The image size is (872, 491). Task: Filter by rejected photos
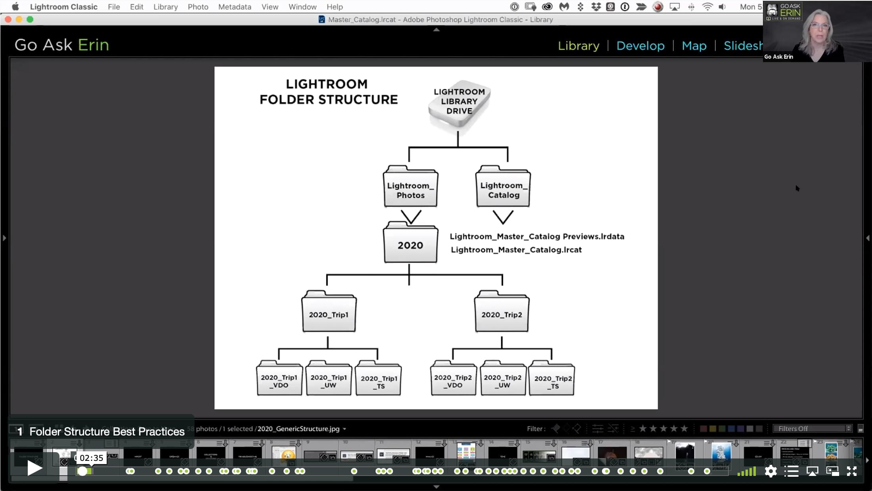pyautogui.click(x=577, y=429)
